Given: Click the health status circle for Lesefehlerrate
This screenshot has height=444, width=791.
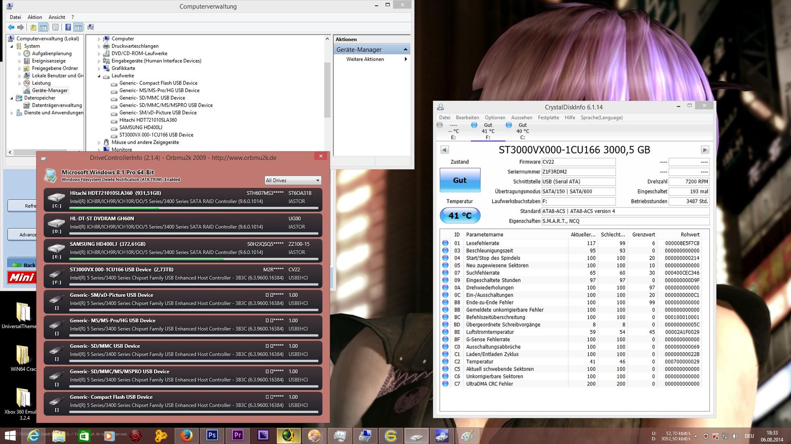Looking at the screenshot, I should [445, 243].
